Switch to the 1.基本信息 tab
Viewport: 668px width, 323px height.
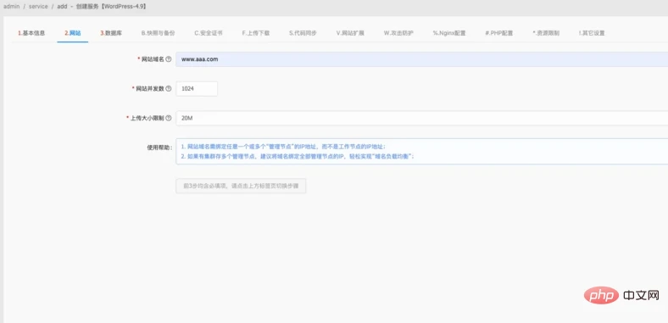click(31, 33)
